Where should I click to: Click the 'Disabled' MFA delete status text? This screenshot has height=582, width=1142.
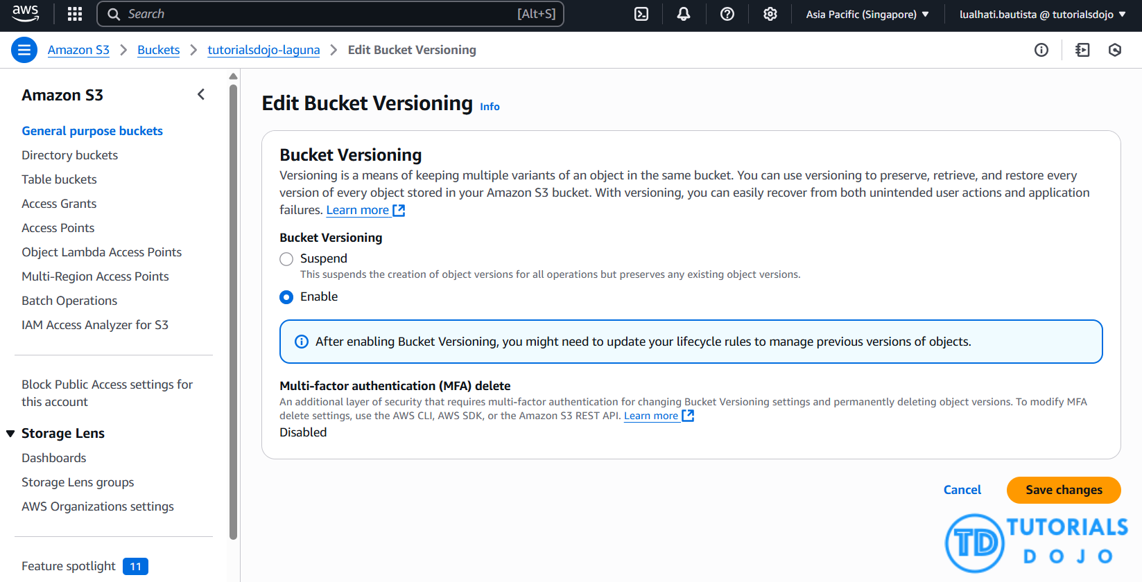point(303,432)
